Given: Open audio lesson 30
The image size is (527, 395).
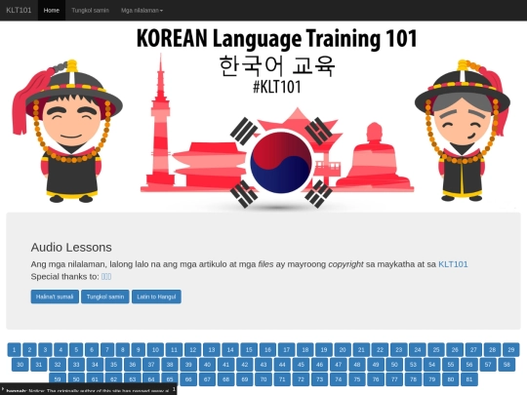Looking at the screenshot, I should point(20,365).
